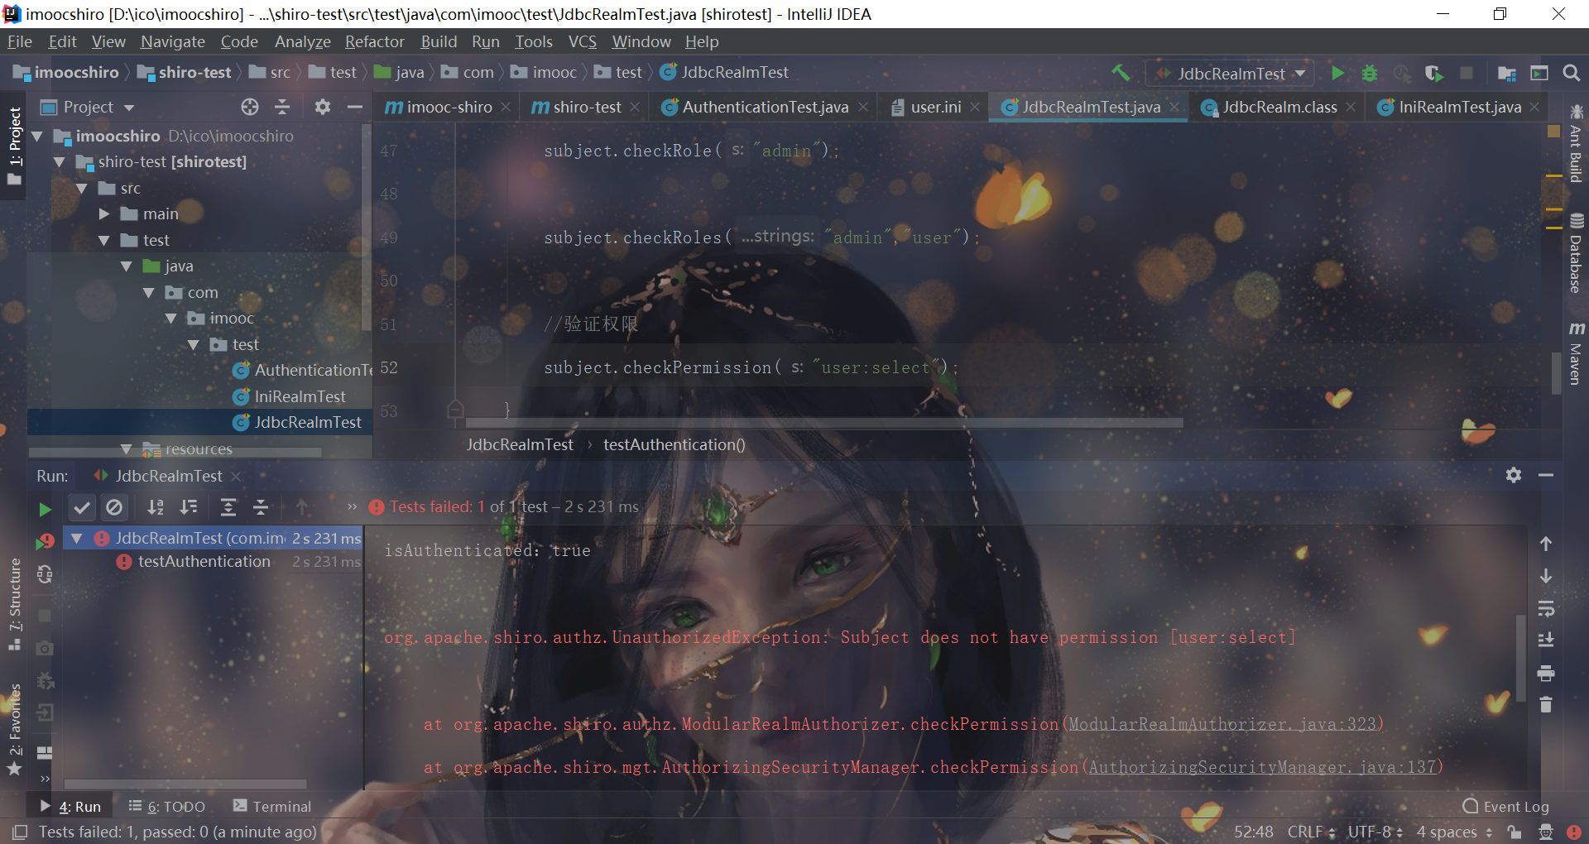The height and width of the screenshot is (844, 1589).
Task: Click the Build project hammer icon
Action: pos(1121,73)
